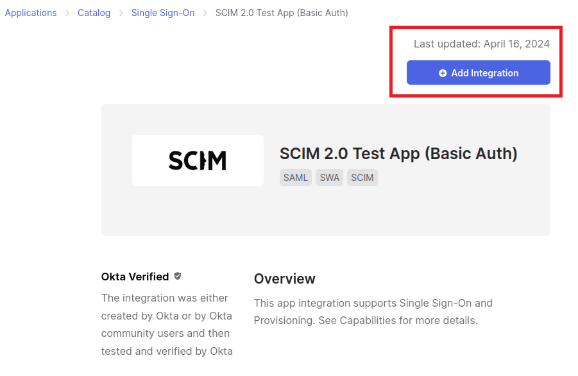Click the plus icon inside Add Integration
Viewport: 578px width, 376px height.
(443, 73)
